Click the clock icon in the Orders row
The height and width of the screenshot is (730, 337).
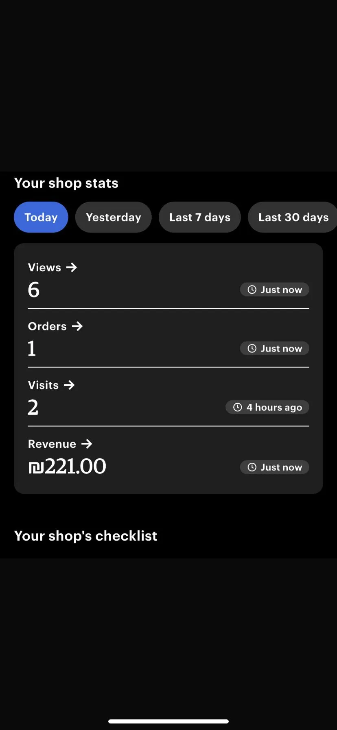click(252, 348)
